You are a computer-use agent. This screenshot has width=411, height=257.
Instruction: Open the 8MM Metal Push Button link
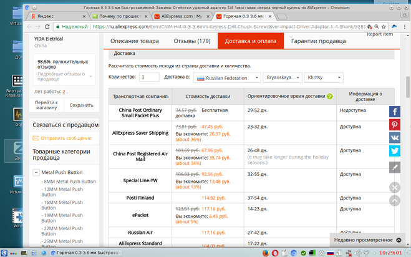click(x=69, y=182)
